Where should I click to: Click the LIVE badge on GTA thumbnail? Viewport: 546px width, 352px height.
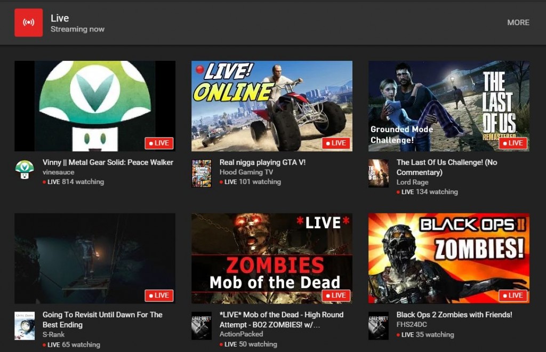pos(336,143)
